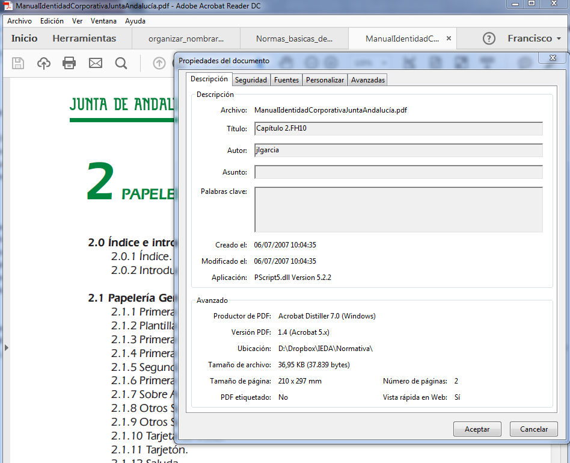Click the Título field containing Capítulo 2.FH10
This screenshot has height=463, width=570.
tap(399, 128)
